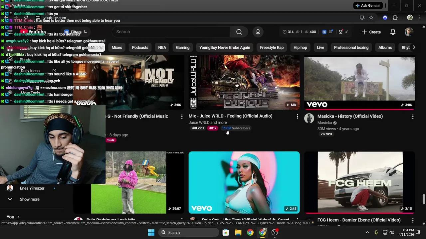The height and width of the screenshot is (239, 426).
Task: Open FCG Heem video thumbnail
Action: [359, 183]
